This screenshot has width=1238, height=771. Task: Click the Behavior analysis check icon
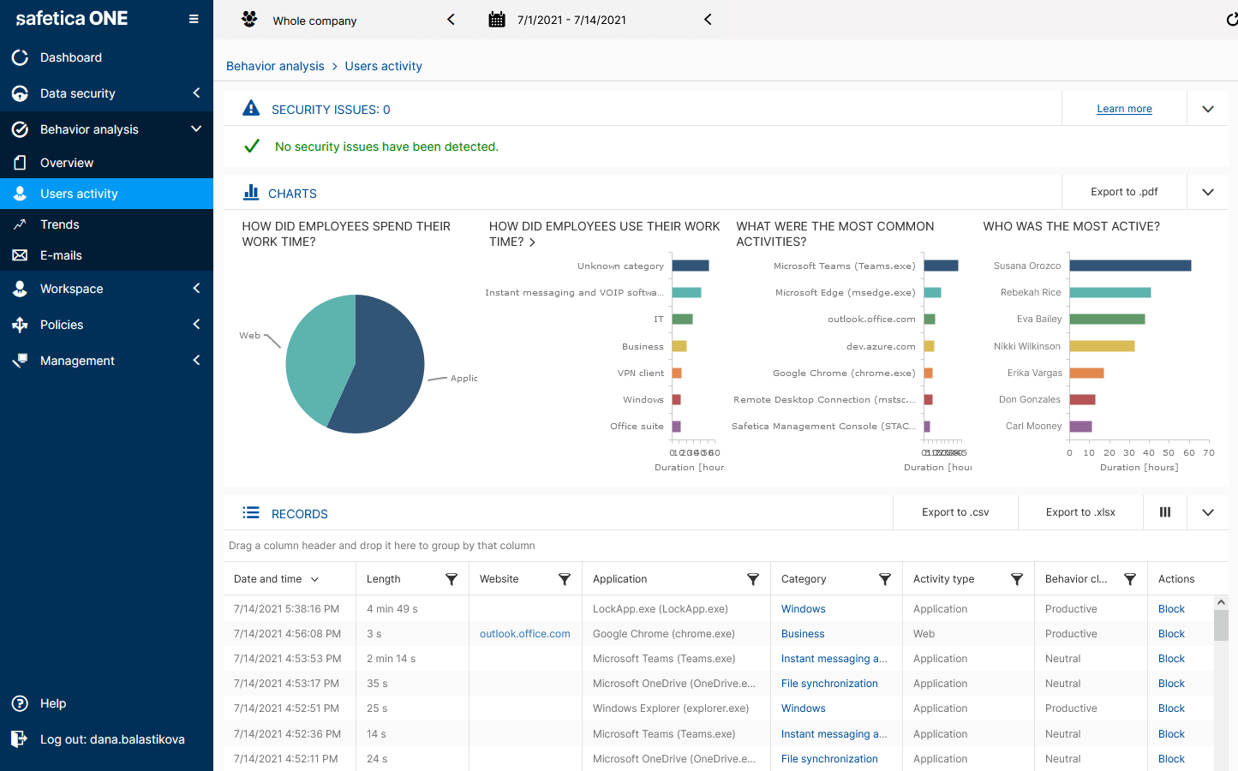pos(20,129)
